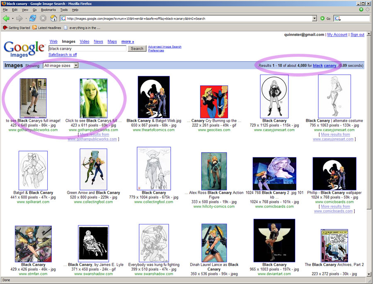The width and height of the screenshot is (373, 284).
Task: Open 'Phillip - Black Canary wallpaper' thumbnail
Action: point(334,173)
